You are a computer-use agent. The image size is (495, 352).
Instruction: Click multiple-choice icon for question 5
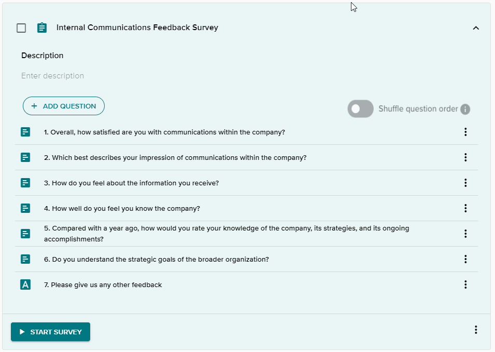point(25,234)
